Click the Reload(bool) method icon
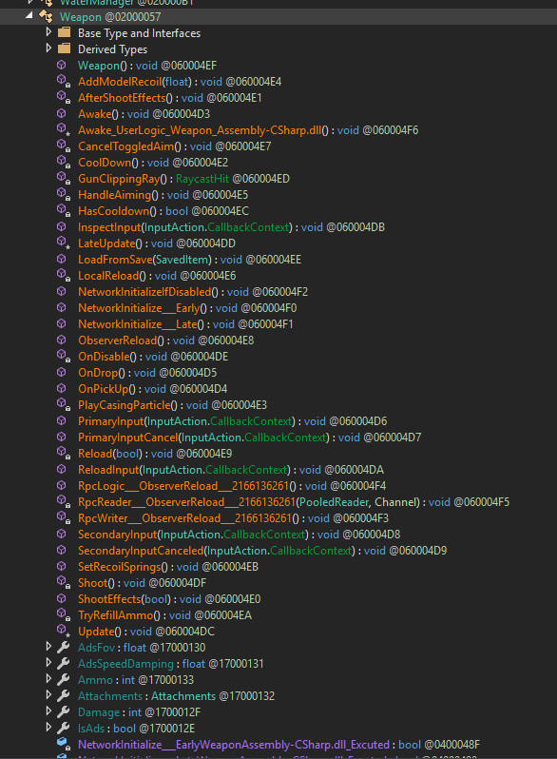Viewport: 557px width, 759px height. tap(64, 453)
